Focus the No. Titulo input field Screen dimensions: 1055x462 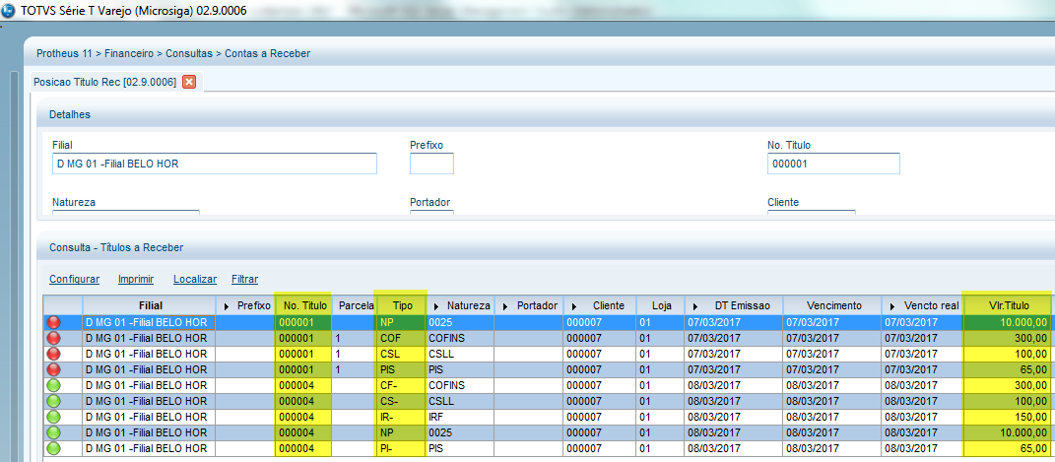click(x=833, y=164)
